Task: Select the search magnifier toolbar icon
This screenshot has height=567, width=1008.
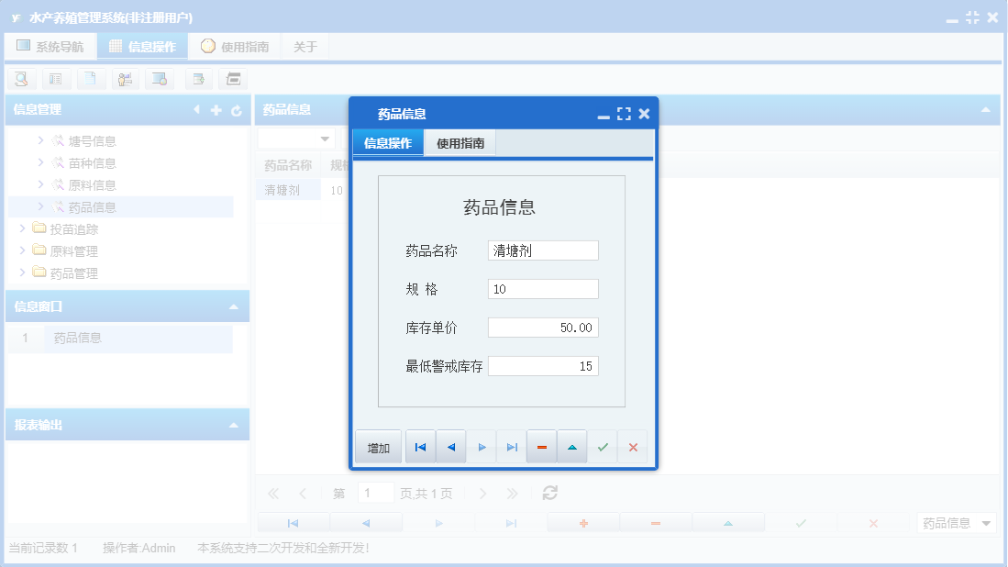Action: pos(20,78)
